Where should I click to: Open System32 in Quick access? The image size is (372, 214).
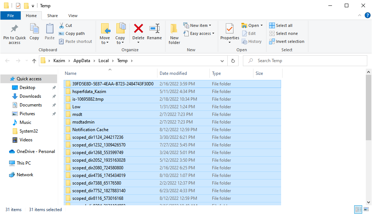[x=28, y=131]
